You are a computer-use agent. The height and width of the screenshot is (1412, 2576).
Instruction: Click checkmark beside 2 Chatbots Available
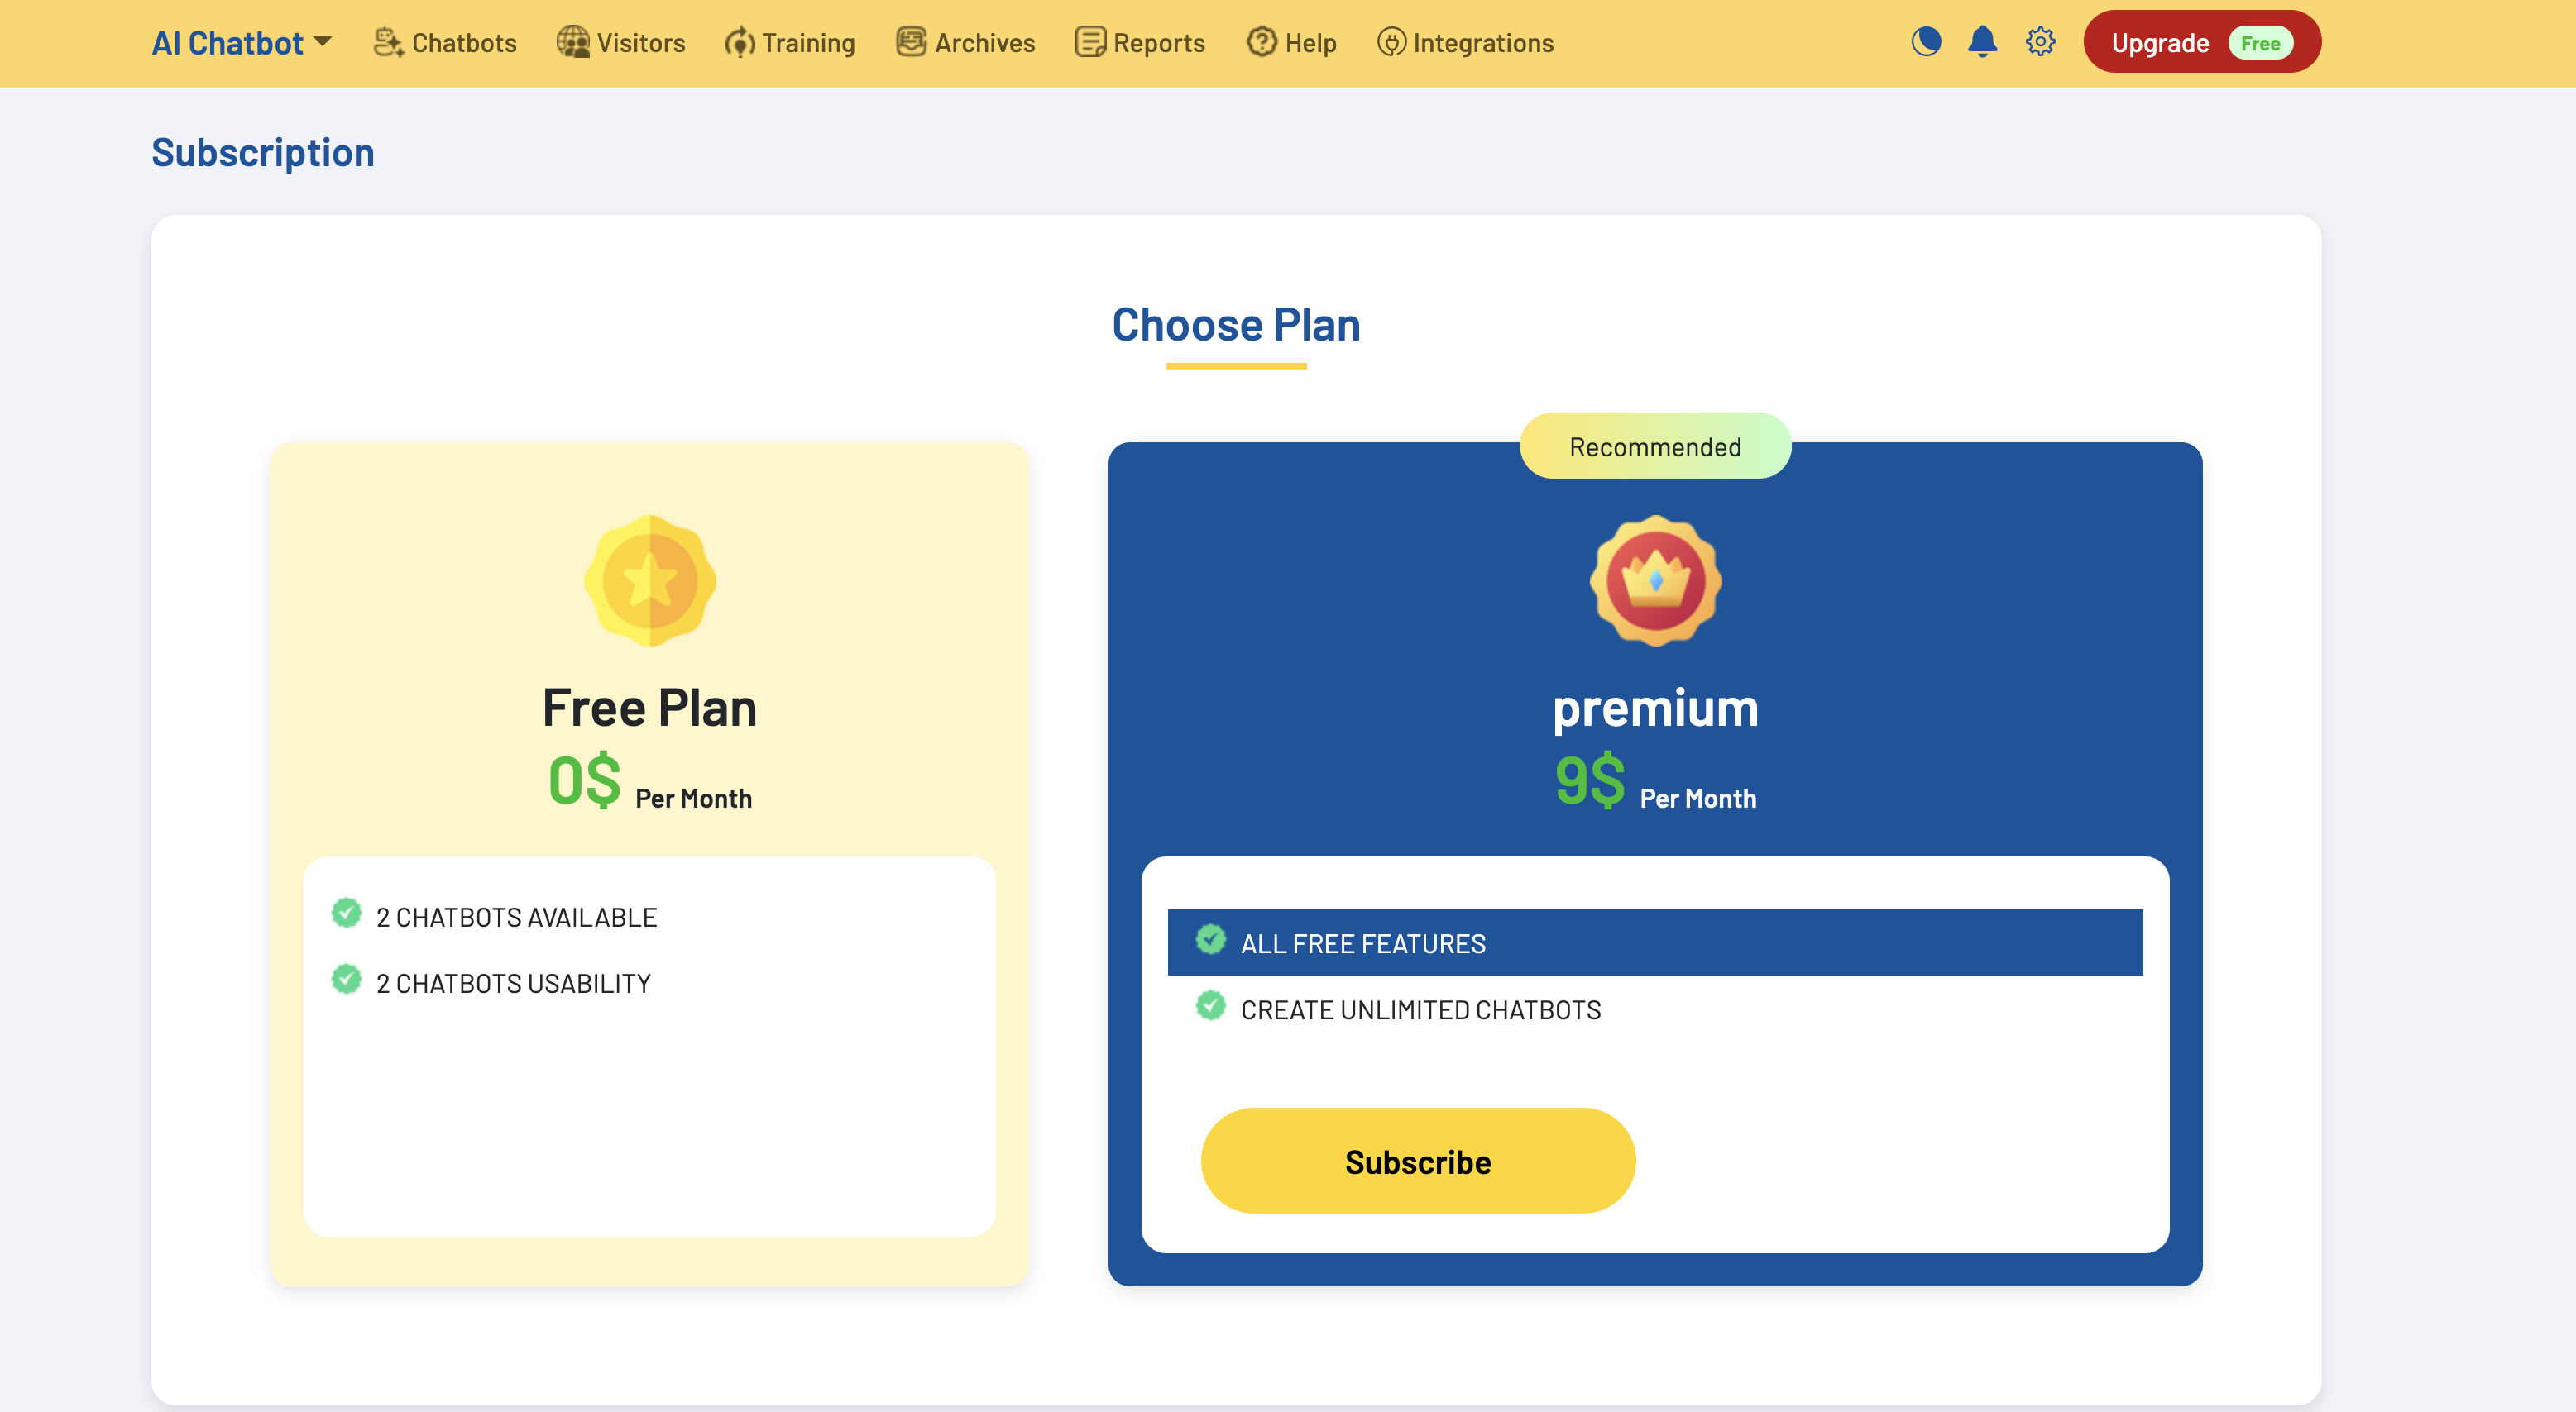point(346,914)
